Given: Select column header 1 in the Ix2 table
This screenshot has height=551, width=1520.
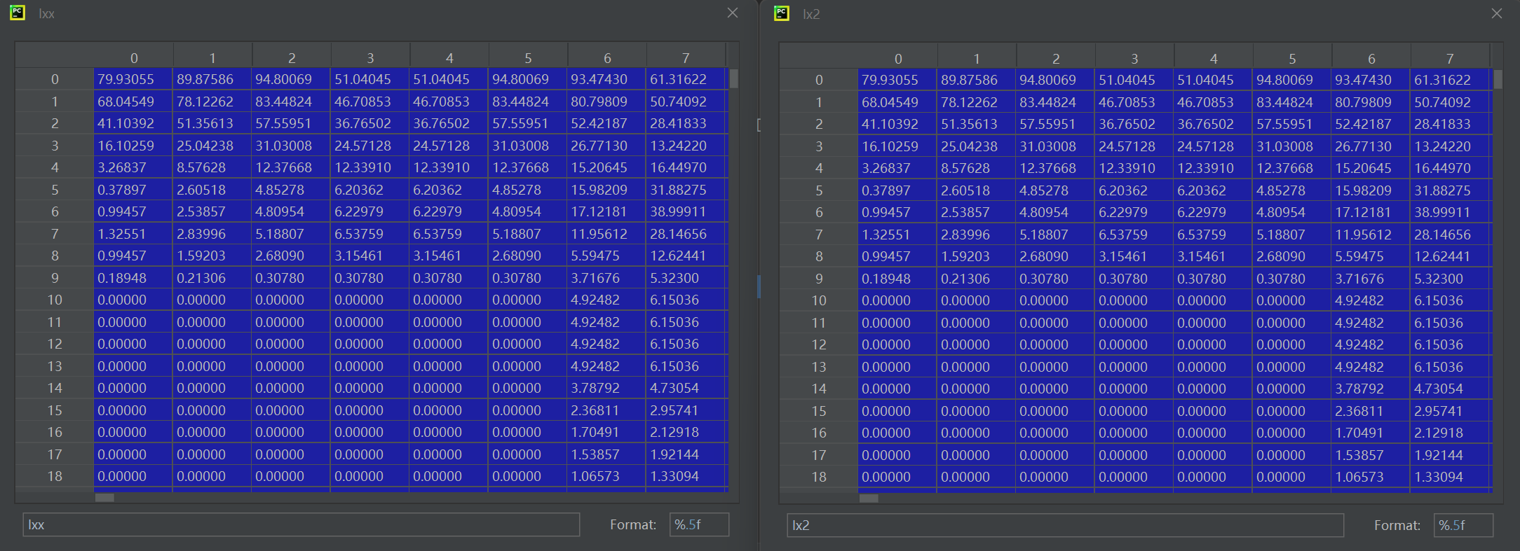Looking at the screenshot, I should [977, 58].
